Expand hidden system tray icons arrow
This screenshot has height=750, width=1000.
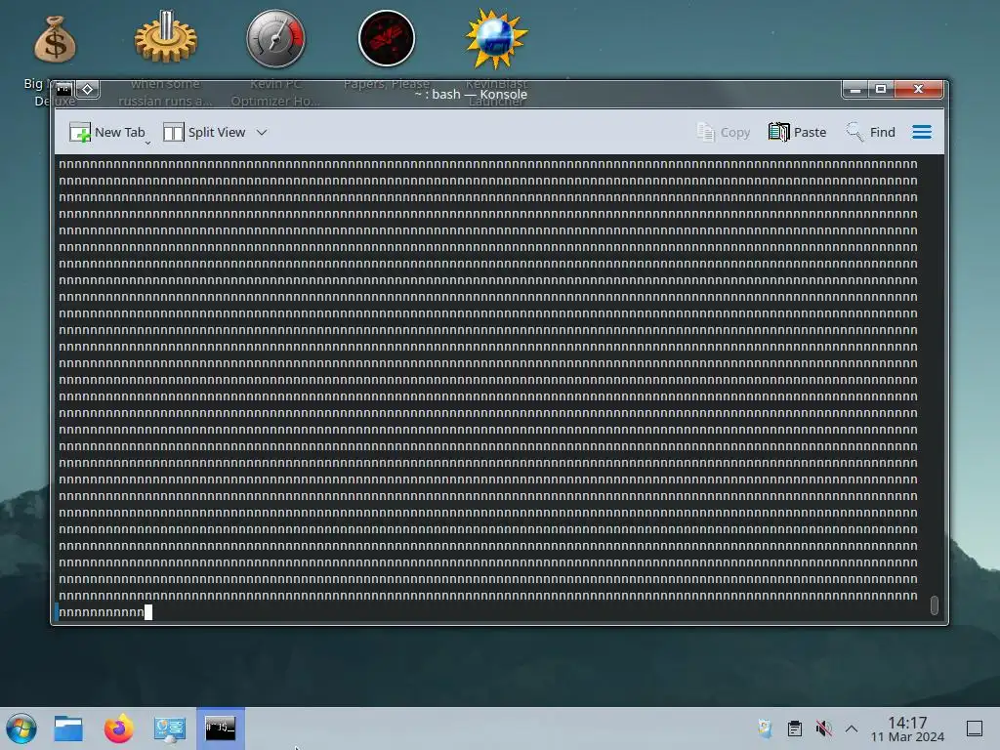pyautogui.click(x=852, y=729)
